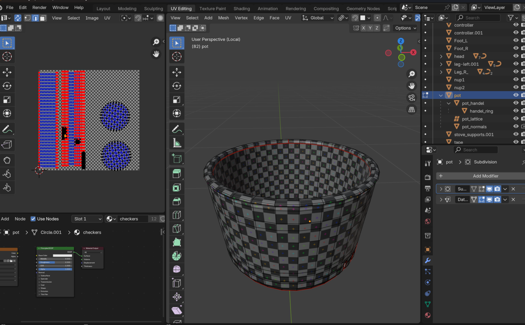Open the Edit menu
The image size is (525, 325).
coord(23,7)
